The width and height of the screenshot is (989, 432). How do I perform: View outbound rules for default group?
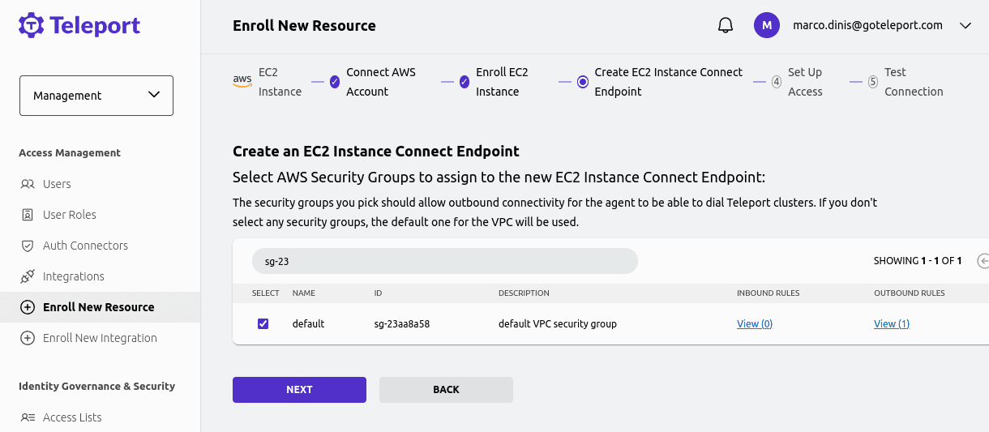coord(892,324)
